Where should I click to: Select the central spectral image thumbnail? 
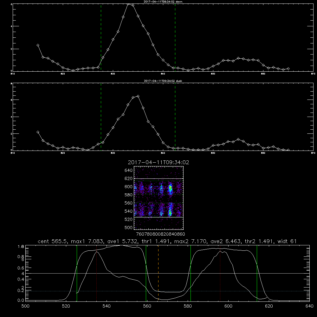tap(159, 198)
